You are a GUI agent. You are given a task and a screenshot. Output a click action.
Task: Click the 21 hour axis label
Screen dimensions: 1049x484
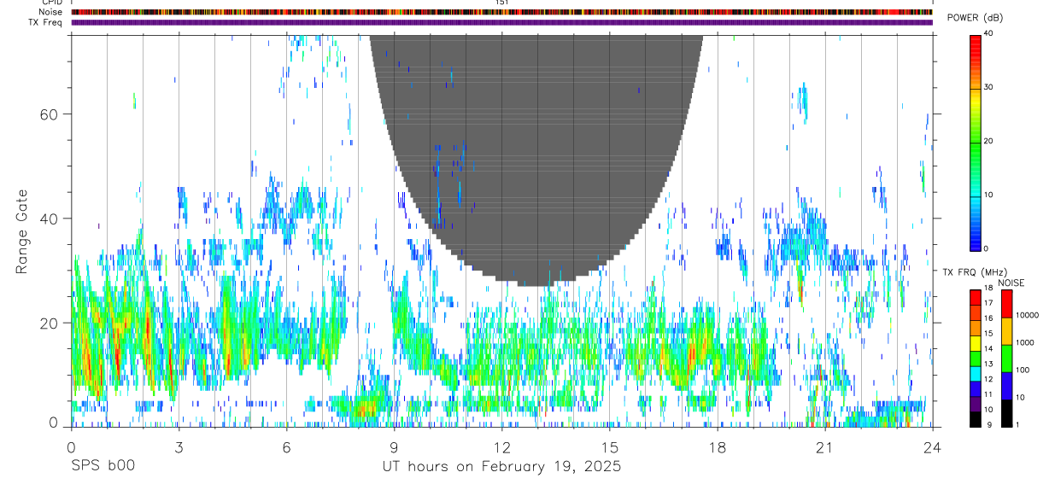tap(824, 447)
